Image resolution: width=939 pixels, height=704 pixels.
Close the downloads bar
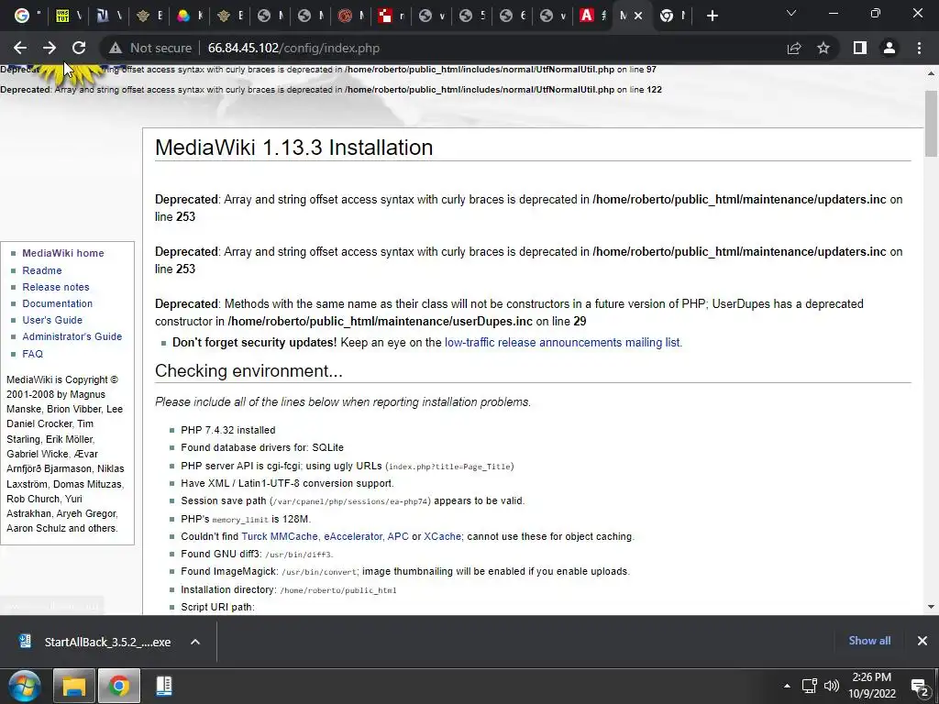point(922,641)
